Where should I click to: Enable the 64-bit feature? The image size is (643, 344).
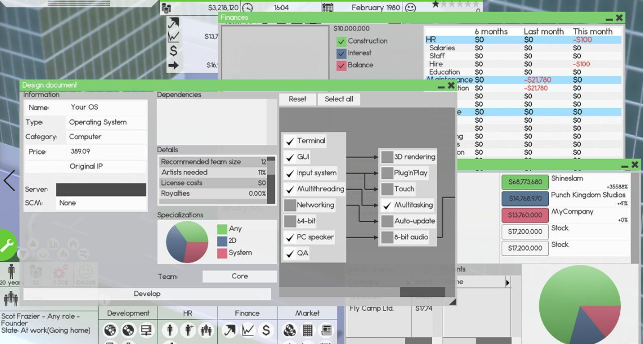point(290,221)
